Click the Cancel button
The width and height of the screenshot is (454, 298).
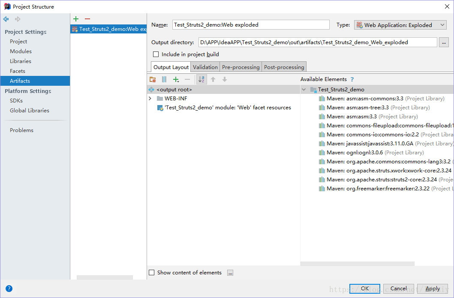pyautogui.click(x=398, y=289)
